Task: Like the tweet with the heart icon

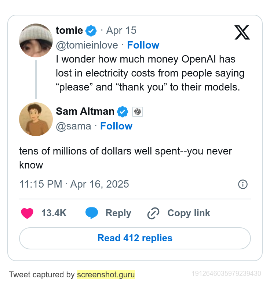Action: click(27, 213)
